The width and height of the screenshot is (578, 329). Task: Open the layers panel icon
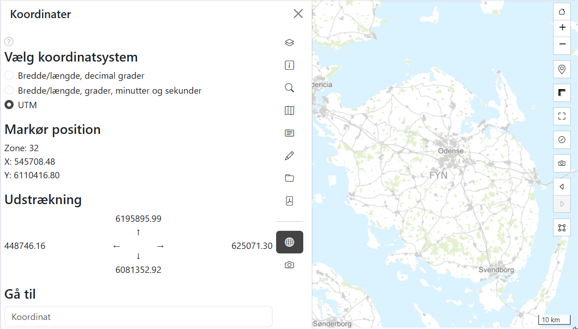290,43
